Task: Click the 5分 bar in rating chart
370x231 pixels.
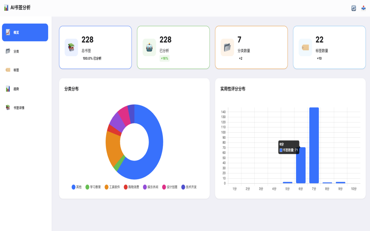Action: (288, 182)
